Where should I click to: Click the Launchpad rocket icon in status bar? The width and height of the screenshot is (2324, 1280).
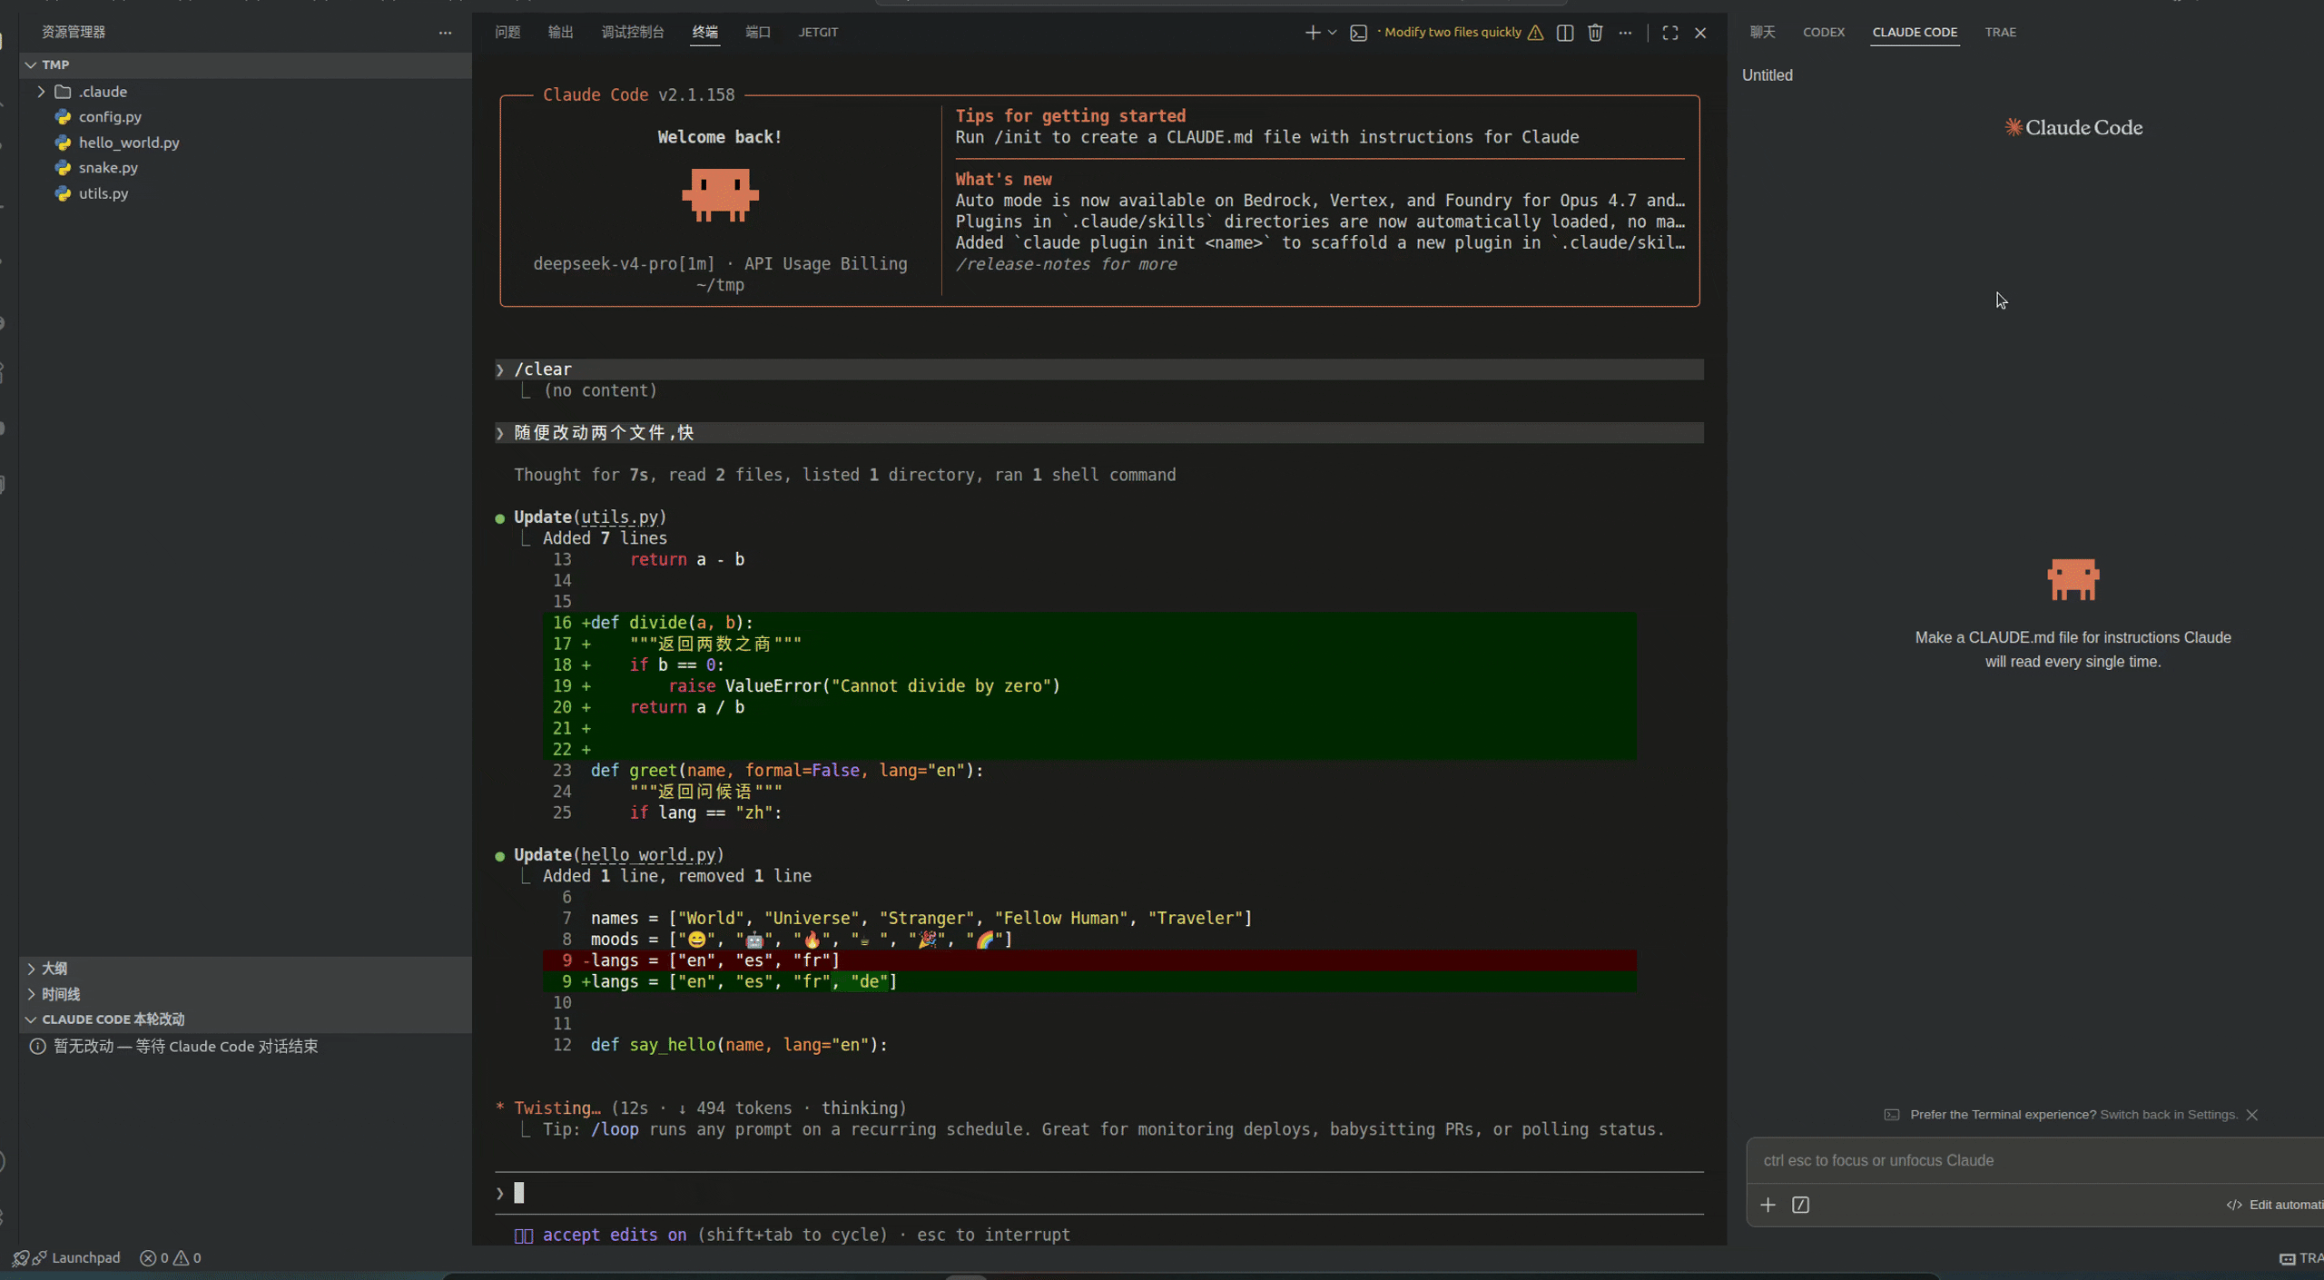[20, 1258]
